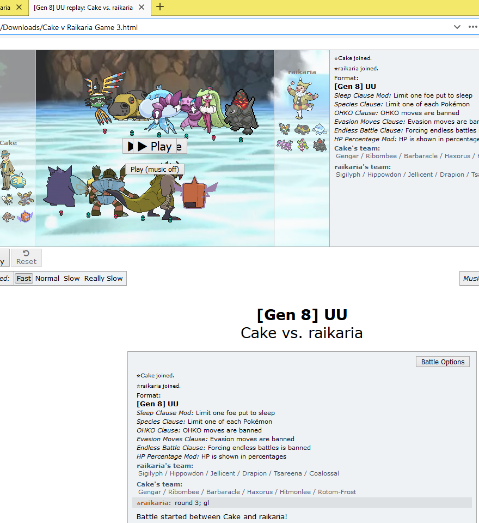Select Drapion icon in raikaria's team list
This screenshot has height=523, width=479.
click(x=284, y=145)
